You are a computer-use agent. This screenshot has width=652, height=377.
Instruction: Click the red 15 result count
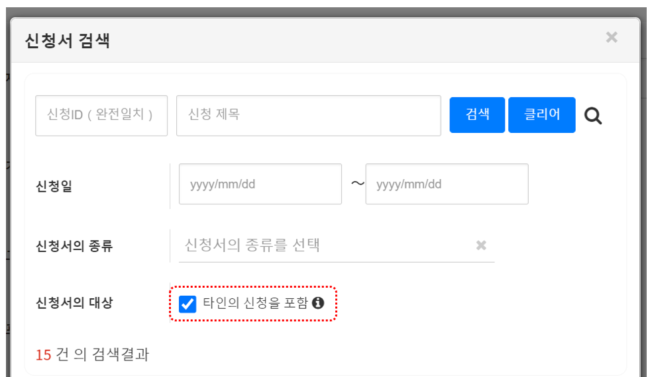(43, 355)
